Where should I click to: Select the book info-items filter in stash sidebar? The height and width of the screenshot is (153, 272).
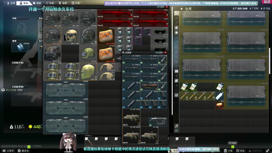tap(176, 81)
